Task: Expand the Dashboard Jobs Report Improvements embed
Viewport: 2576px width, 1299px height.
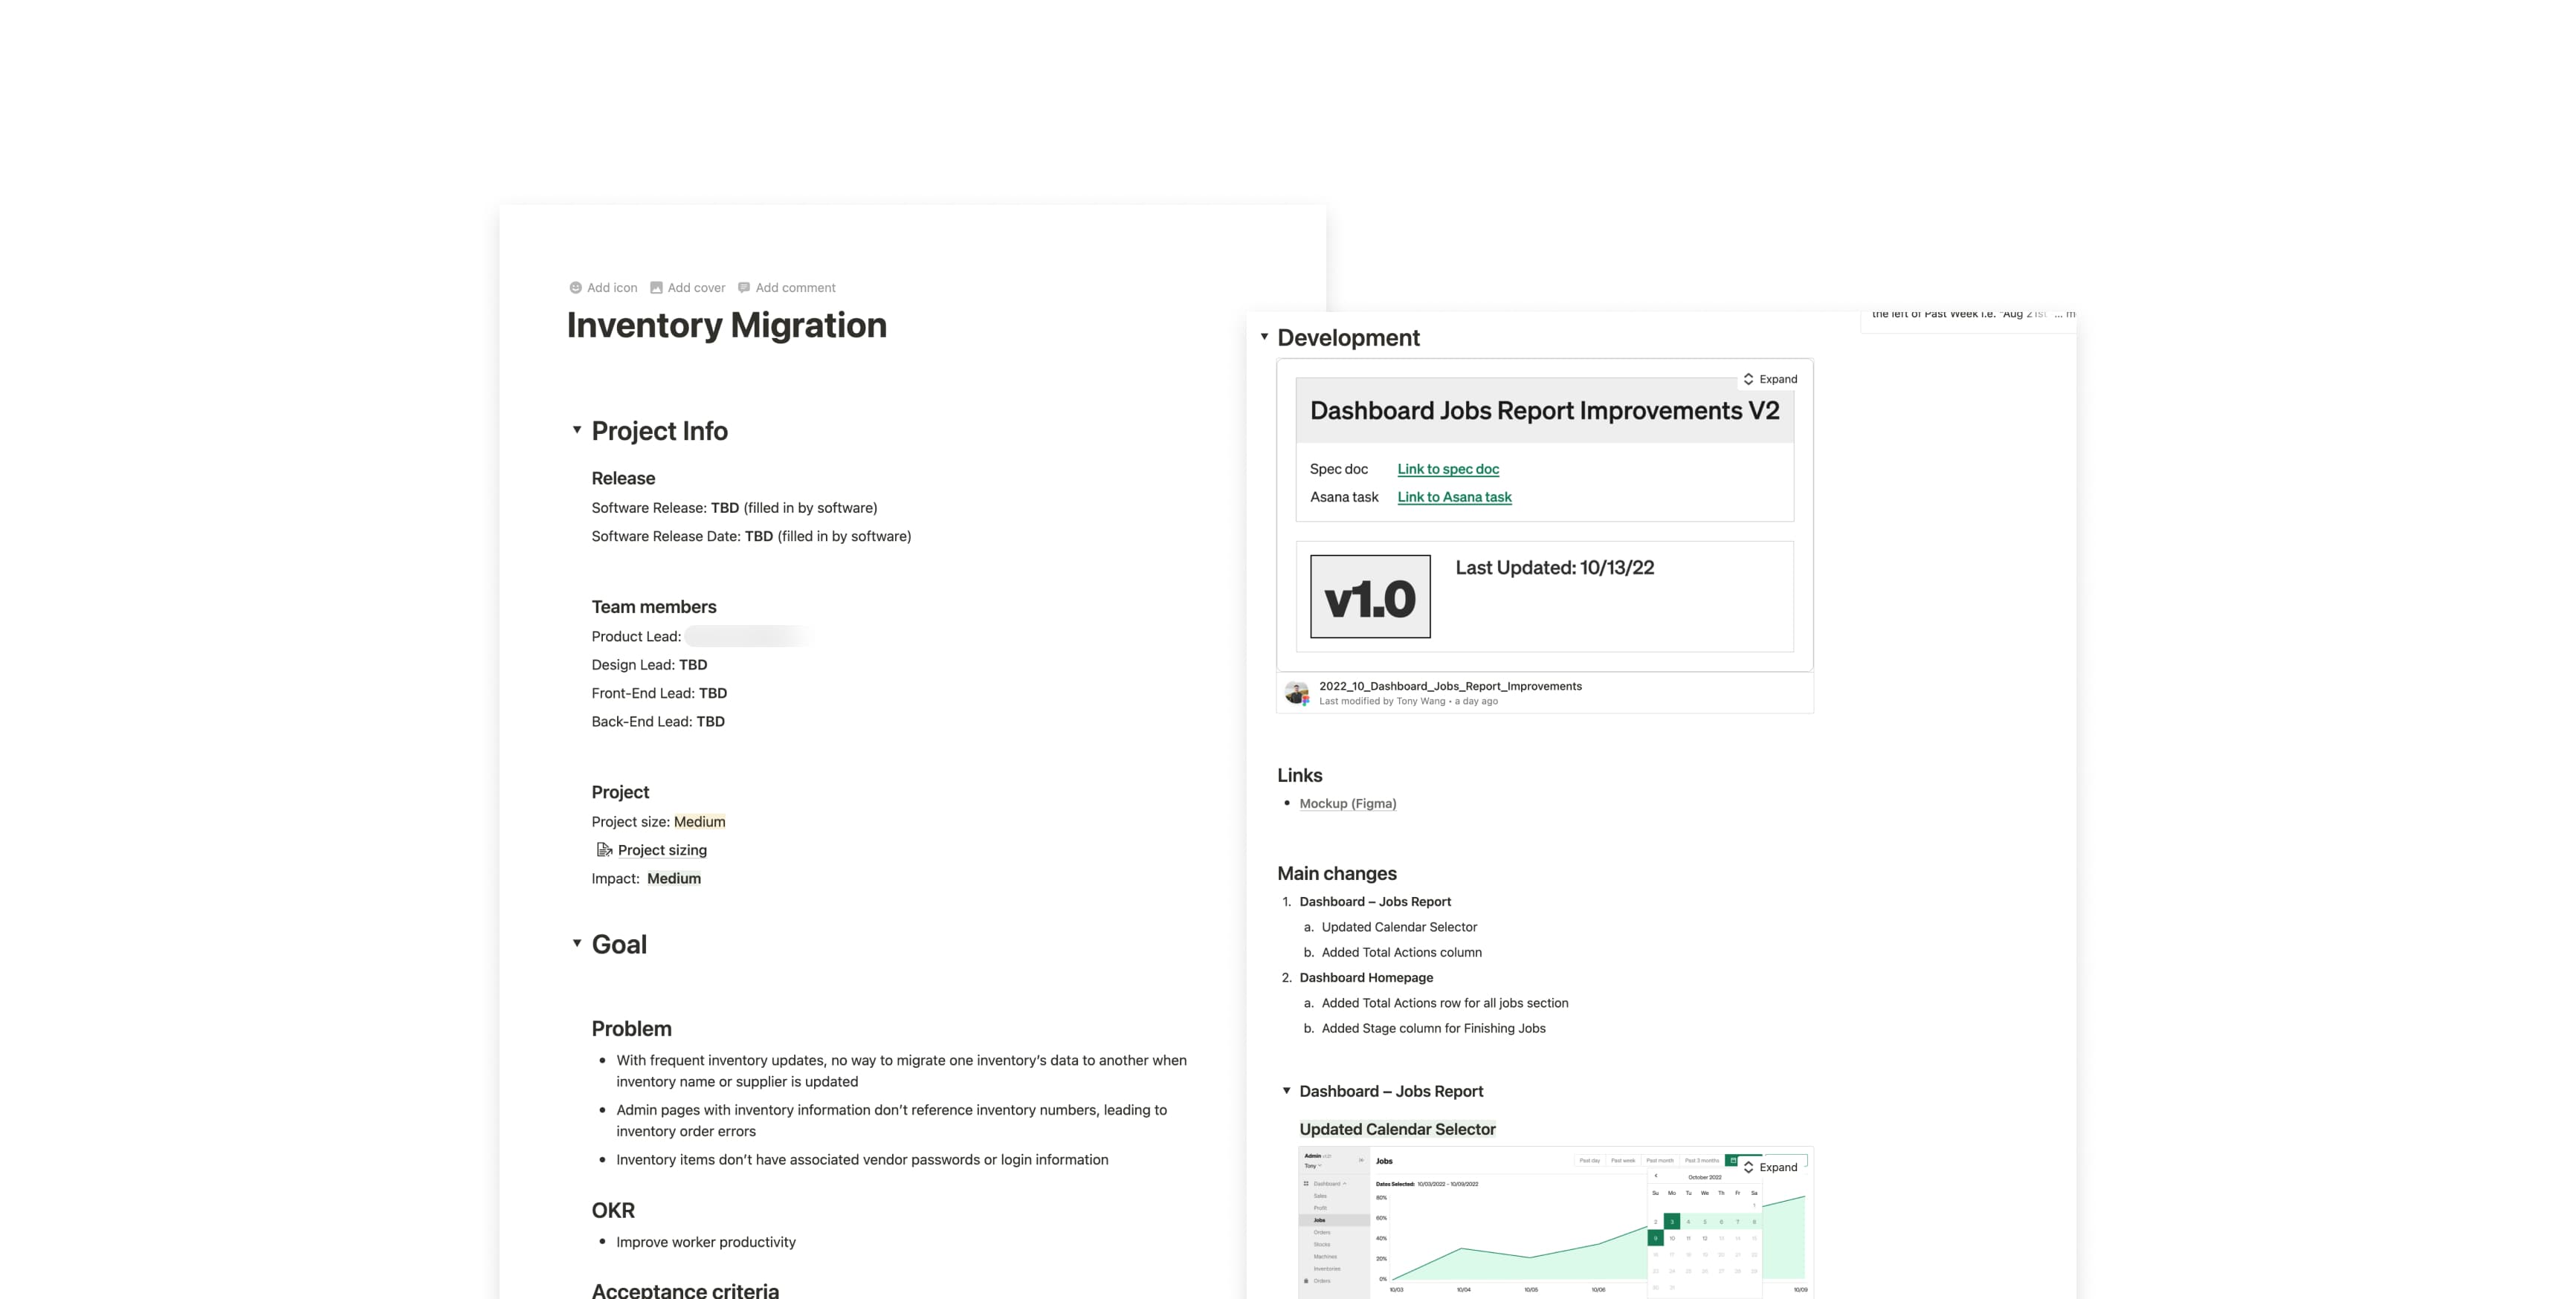Action: tap(1770, 379)
